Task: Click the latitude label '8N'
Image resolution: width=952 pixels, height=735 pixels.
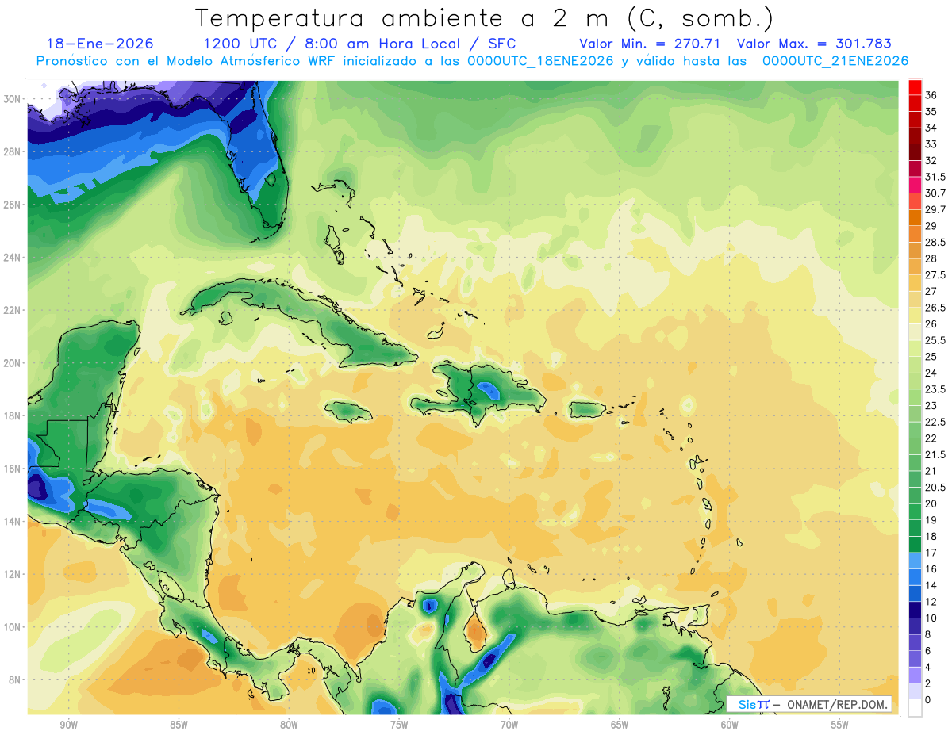Action: (14, 679)
